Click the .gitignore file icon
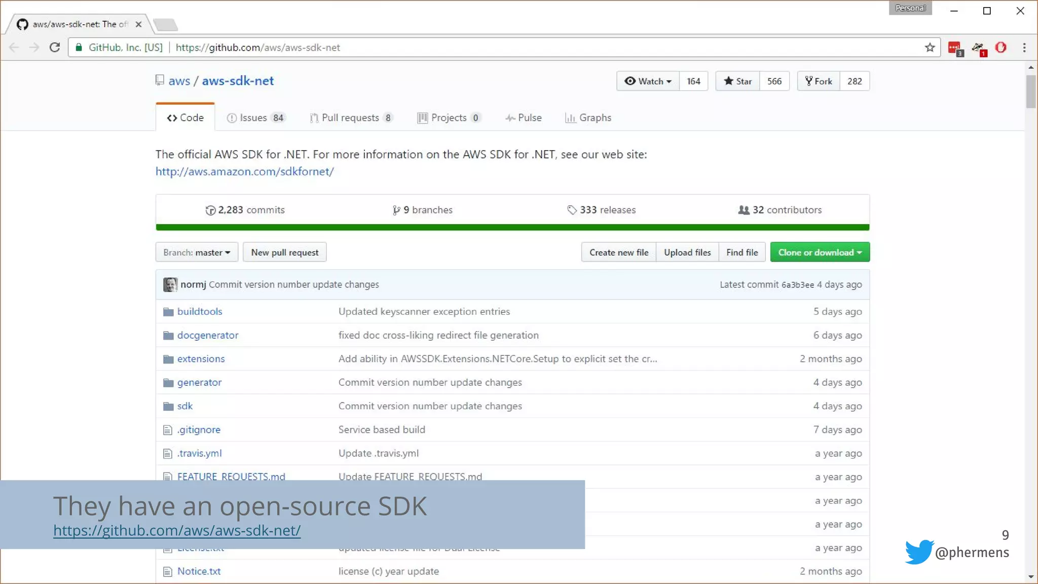The width and height of the screenshot is (1038, 584). click(168, 430)
